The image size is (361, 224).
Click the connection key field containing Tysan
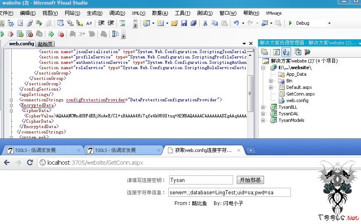coord(201,180)
